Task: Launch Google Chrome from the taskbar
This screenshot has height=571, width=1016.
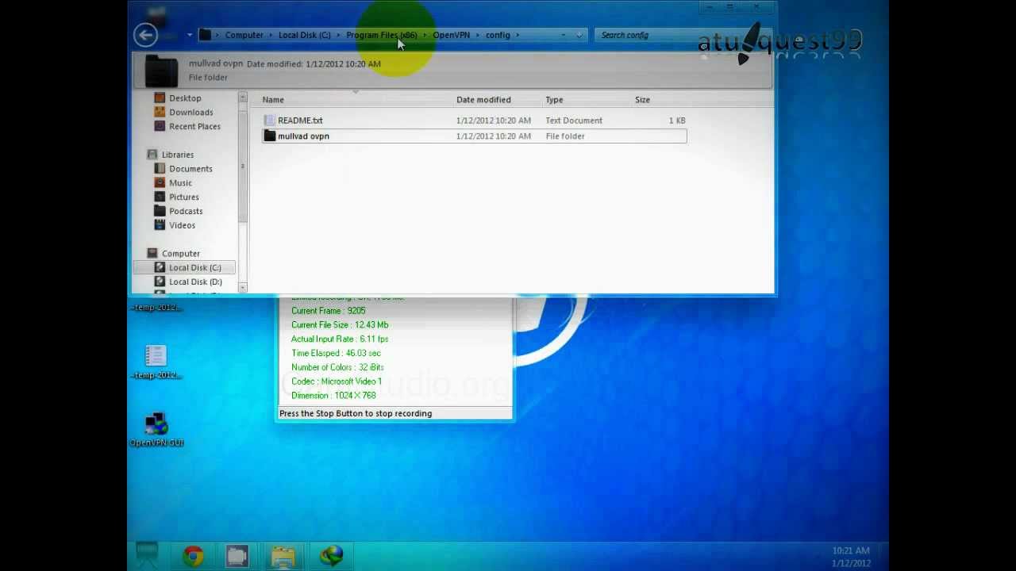Action: tap(193, 556)
